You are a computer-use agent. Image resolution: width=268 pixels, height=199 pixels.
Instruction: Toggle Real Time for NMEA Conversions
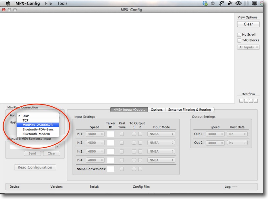point(122,169)
